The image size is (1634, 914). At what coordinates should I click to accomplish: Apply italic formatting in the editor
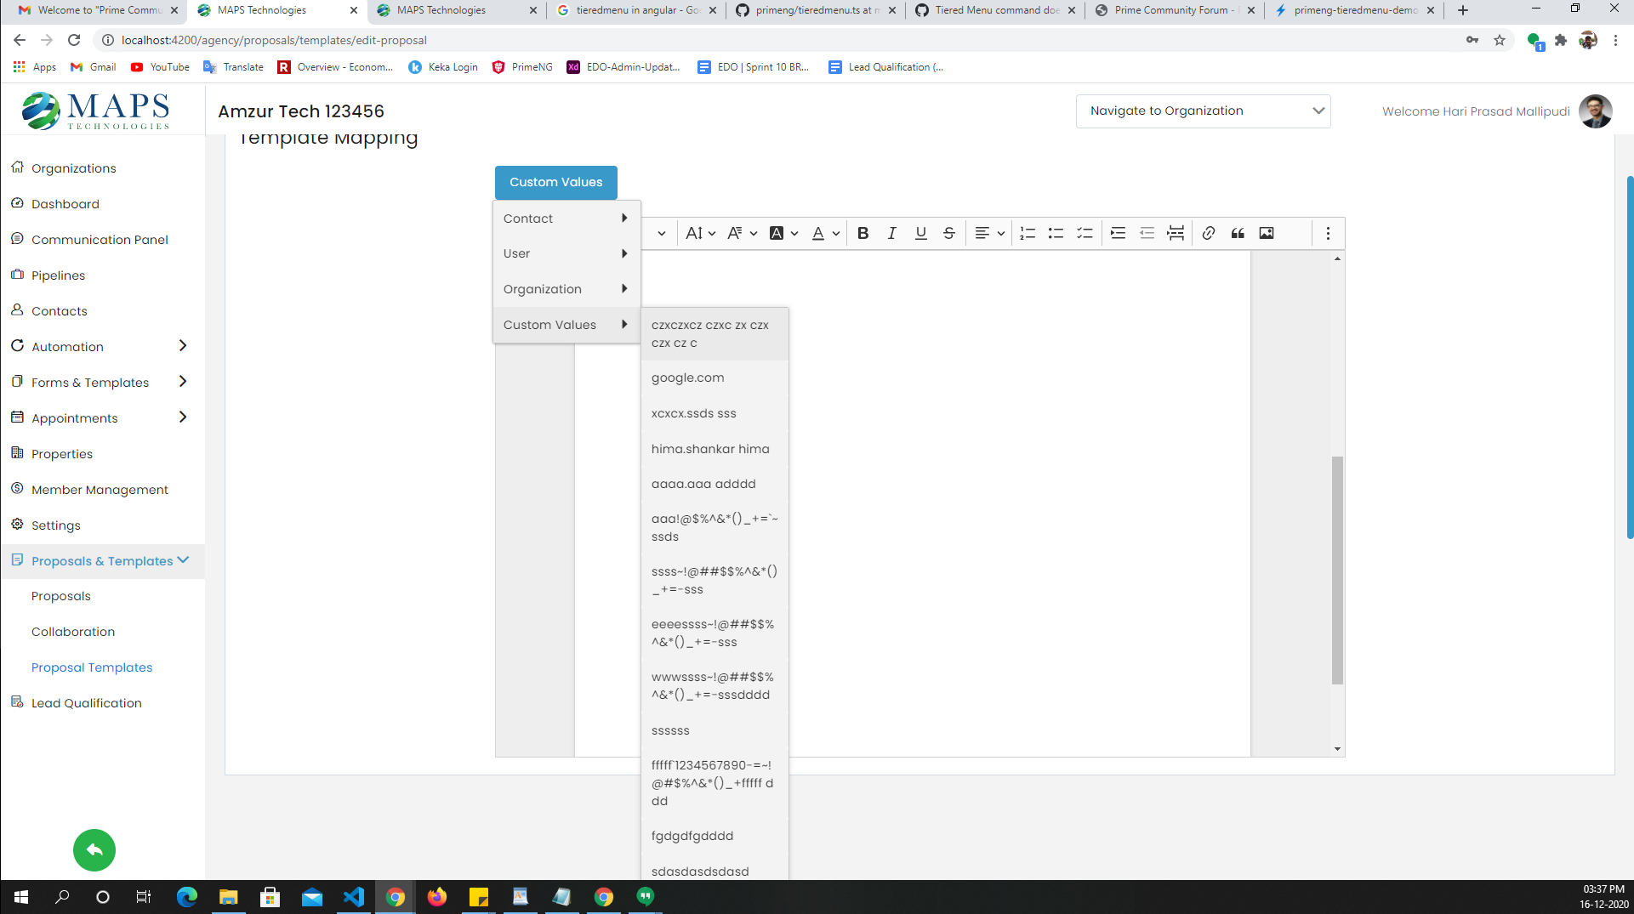891,233
